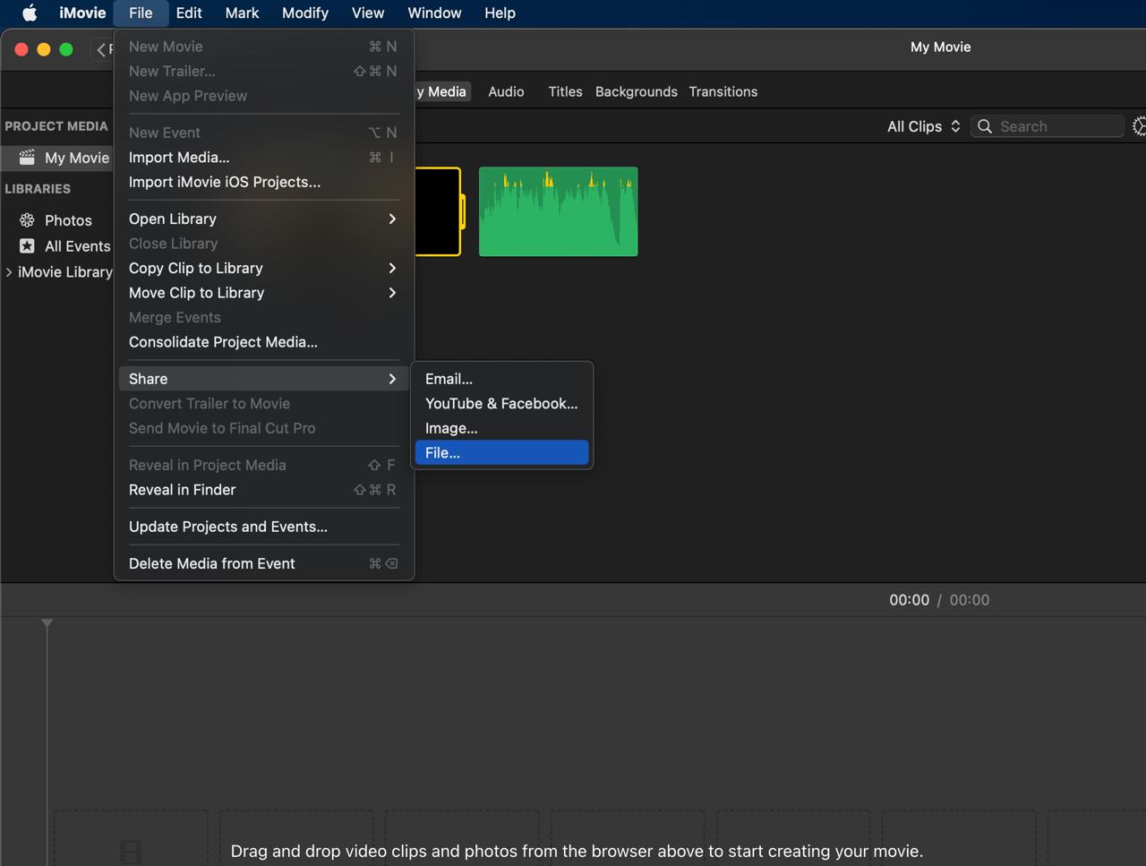Select Update Projects and Events
Screen dimensions: 1146x866
click(x=263, y=527)
